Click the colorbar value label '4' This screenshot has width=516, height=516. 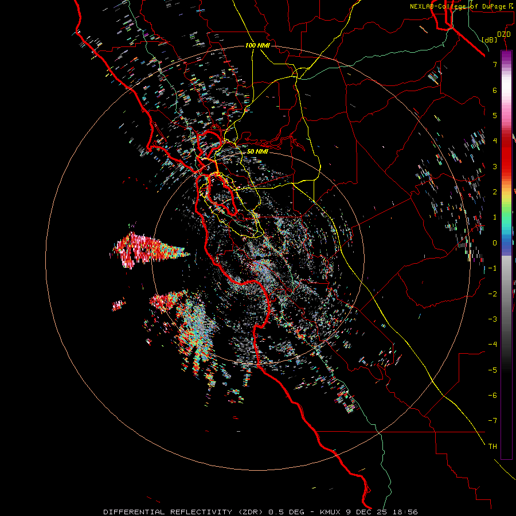[x=495, y=141]
